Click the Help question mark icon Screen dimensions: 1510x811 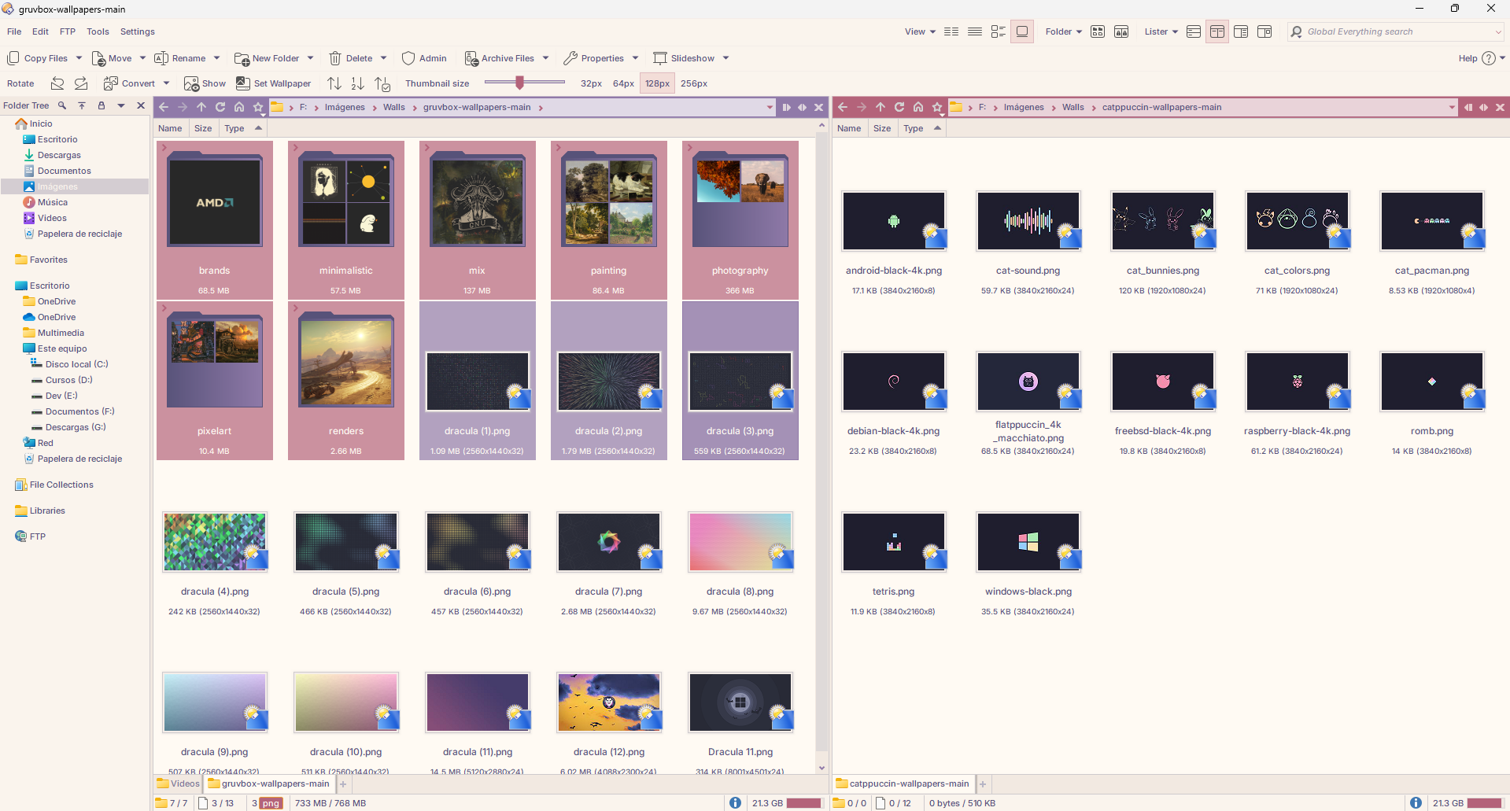click(x=1488, y=58)
